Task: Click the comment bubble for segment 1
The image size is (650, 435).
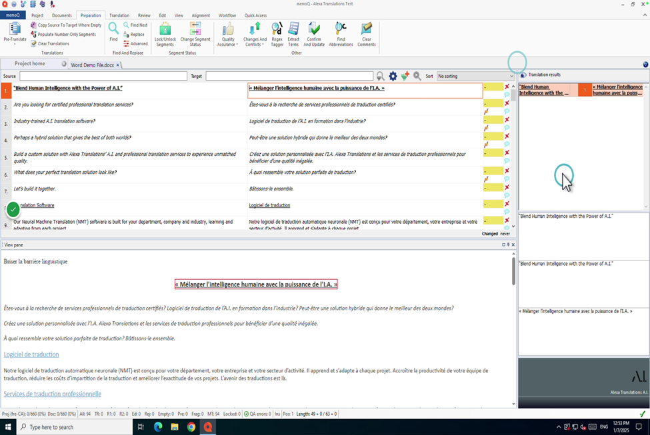Action: [x=507, y=95]
